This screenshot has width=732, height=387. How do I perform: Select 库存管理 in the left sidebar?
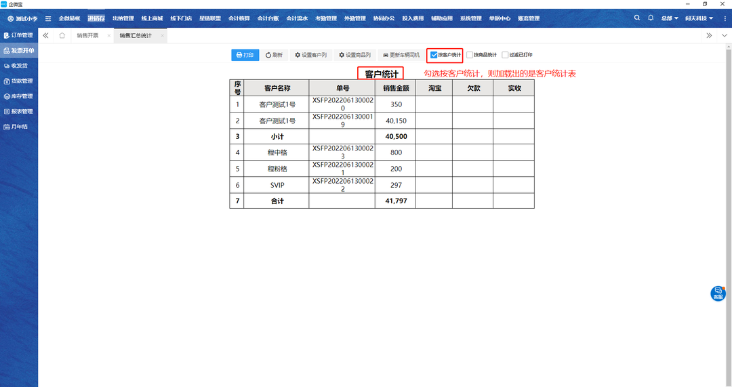pyautogui.click(x=18, y=96)
